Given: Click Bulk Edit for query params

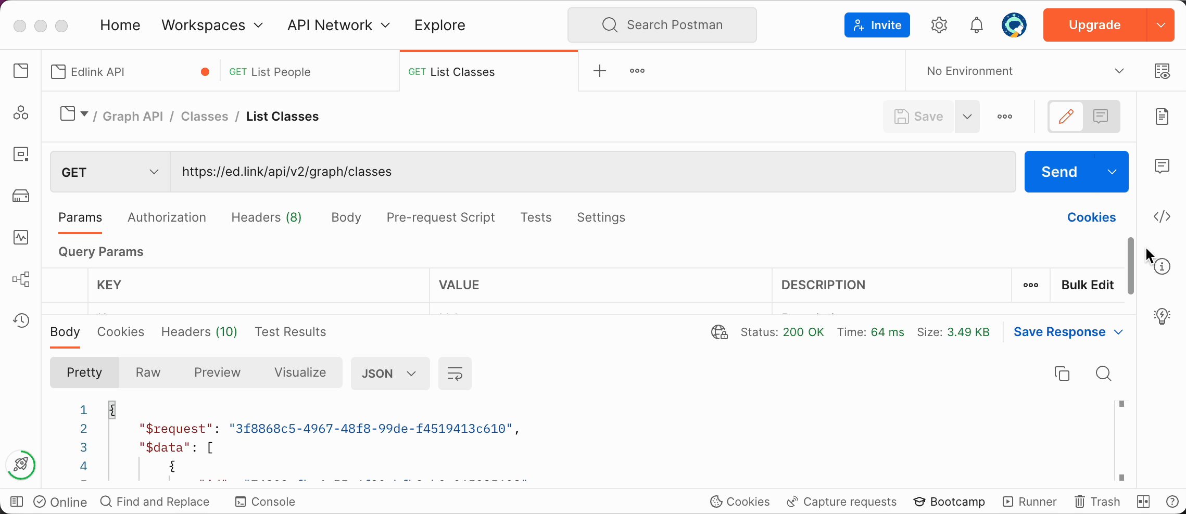Looking at the screenshot, I should click(x=1087, y=285).
